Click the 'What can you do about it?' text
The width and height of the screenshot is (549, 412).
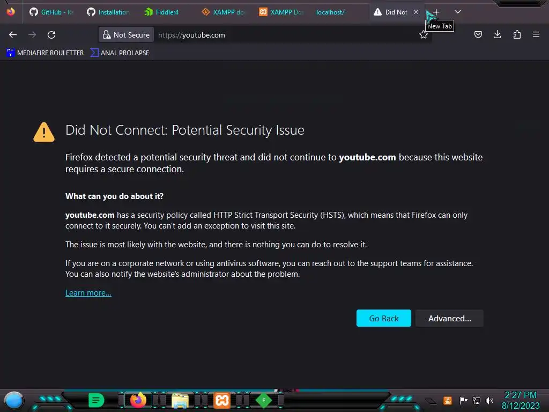pyautogui.click(x=114, y=196)
